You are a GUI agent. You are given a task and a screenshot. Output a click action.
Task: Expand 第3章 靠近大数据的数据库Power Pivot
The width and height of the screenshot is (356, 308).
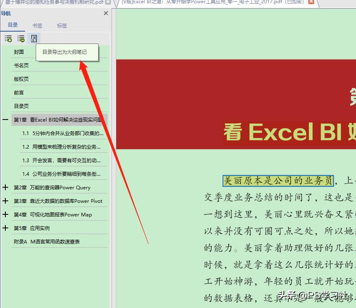pyautogui.click(x=5, y=201)
